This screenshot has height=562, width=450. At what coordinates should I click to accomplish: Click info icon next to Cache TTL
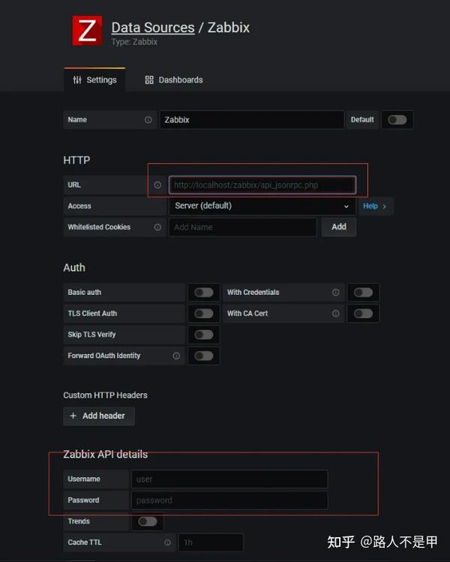coord(167,542)
